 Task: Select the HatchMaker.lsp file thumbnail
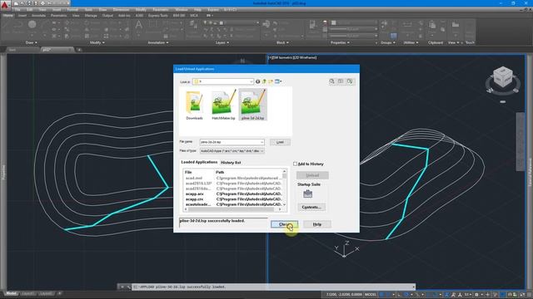pos(223,105)
